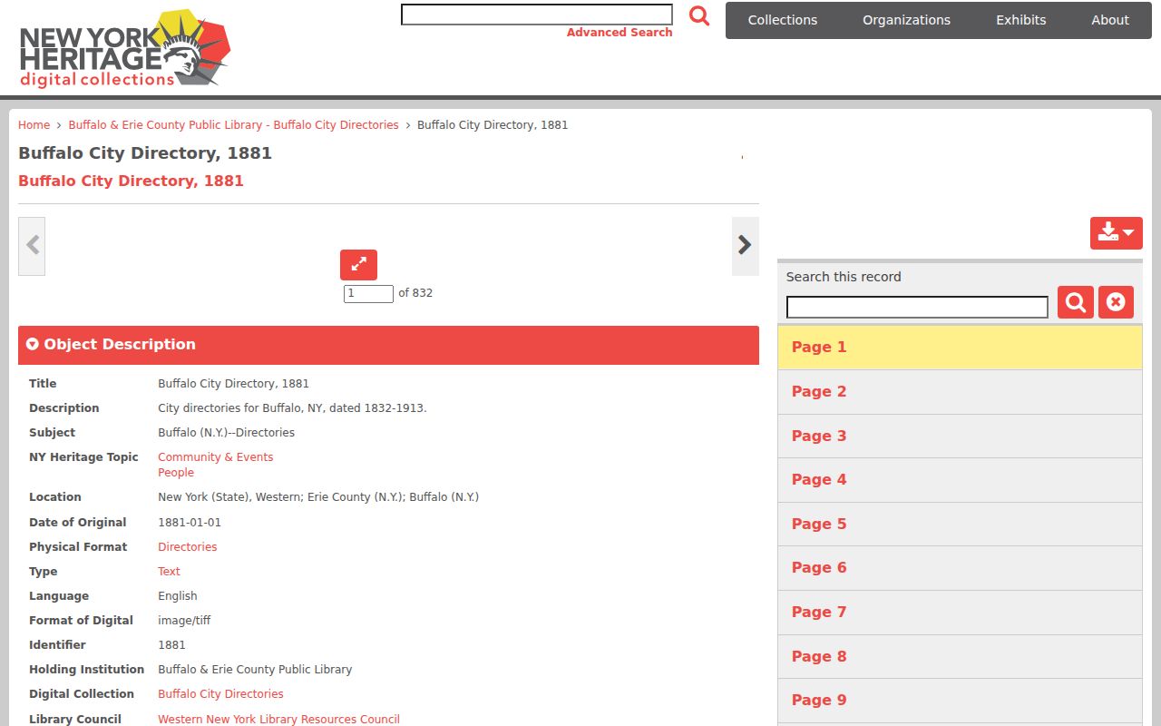Go to the next page arrow
1161x726 pixels.
(746, 246)
